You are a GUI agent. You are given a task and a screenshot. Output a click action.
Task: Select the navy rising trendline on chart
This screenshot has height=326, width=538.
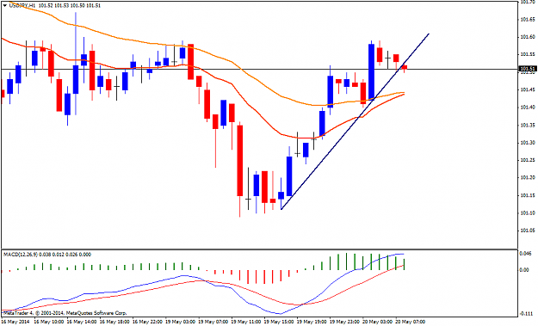click(x=355, y=121)
